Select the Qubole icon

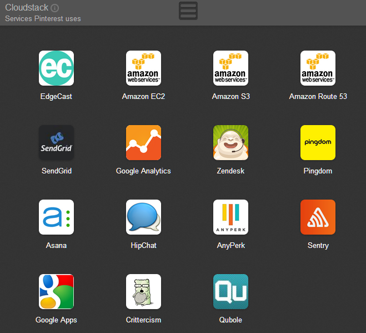point(230,292)
